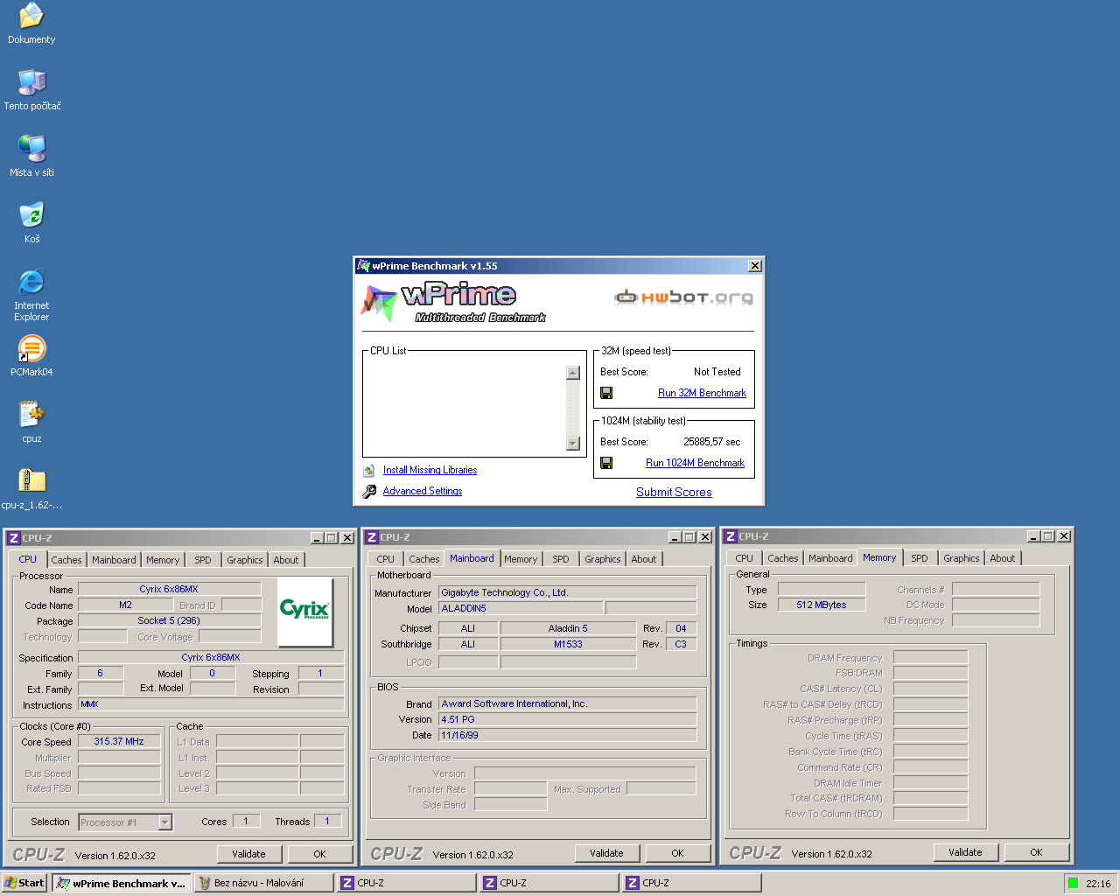Click OK in the left CPU-Z window
Viewport: 1120px width, 896px height.
coord(320,854)
